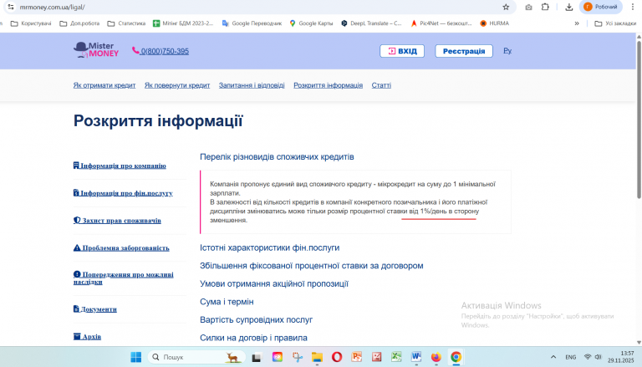Open the Користувачі bookmarks folder
Image resolution: width=642 pixels, height=367 pixels.
(31, 23)
